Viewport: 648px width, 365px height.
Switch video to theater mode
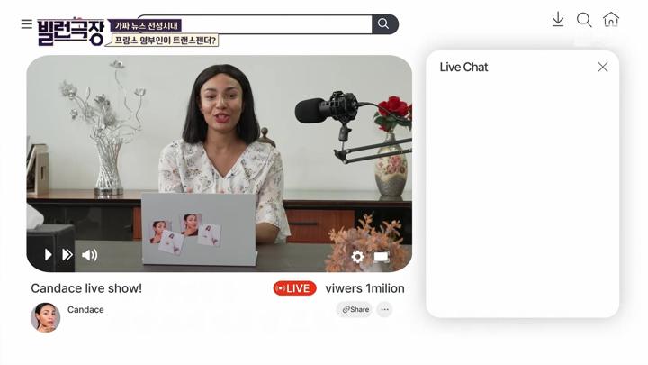pos(381,257)
